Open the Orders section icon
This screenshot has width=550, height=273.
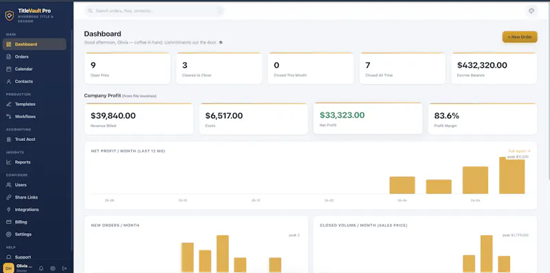[x=9, y=56]
